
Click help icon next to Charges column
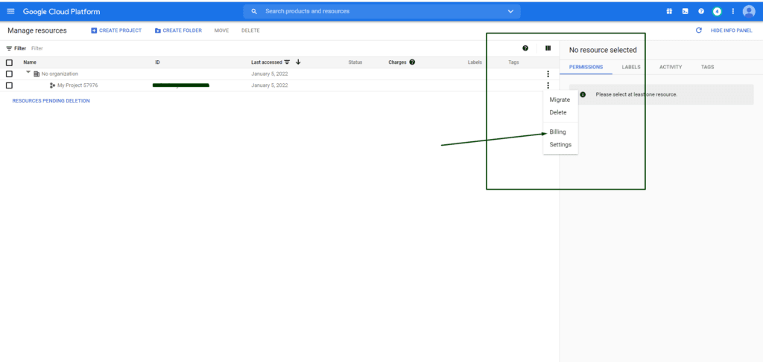tap(412, 62)
